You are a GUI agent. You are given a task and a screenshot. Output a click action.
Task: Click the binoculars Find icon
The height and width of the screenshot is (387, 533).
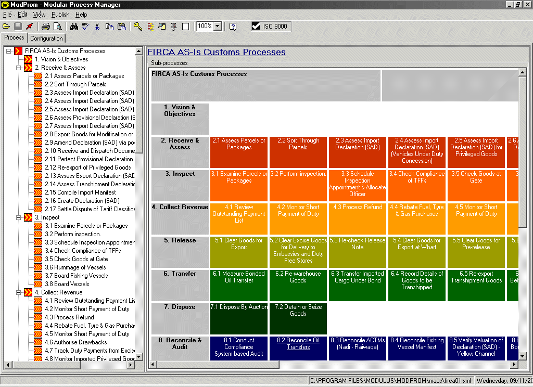tap(74, 27)
